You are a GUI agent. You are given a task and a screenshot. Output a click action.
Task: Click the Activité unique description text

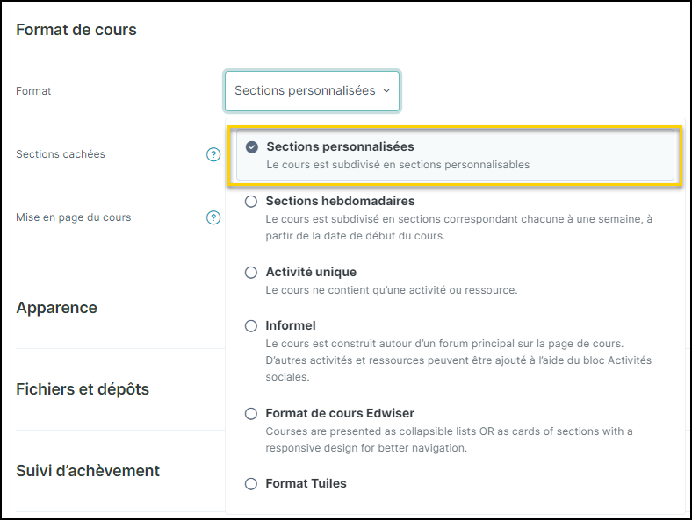tap(392, 290)
